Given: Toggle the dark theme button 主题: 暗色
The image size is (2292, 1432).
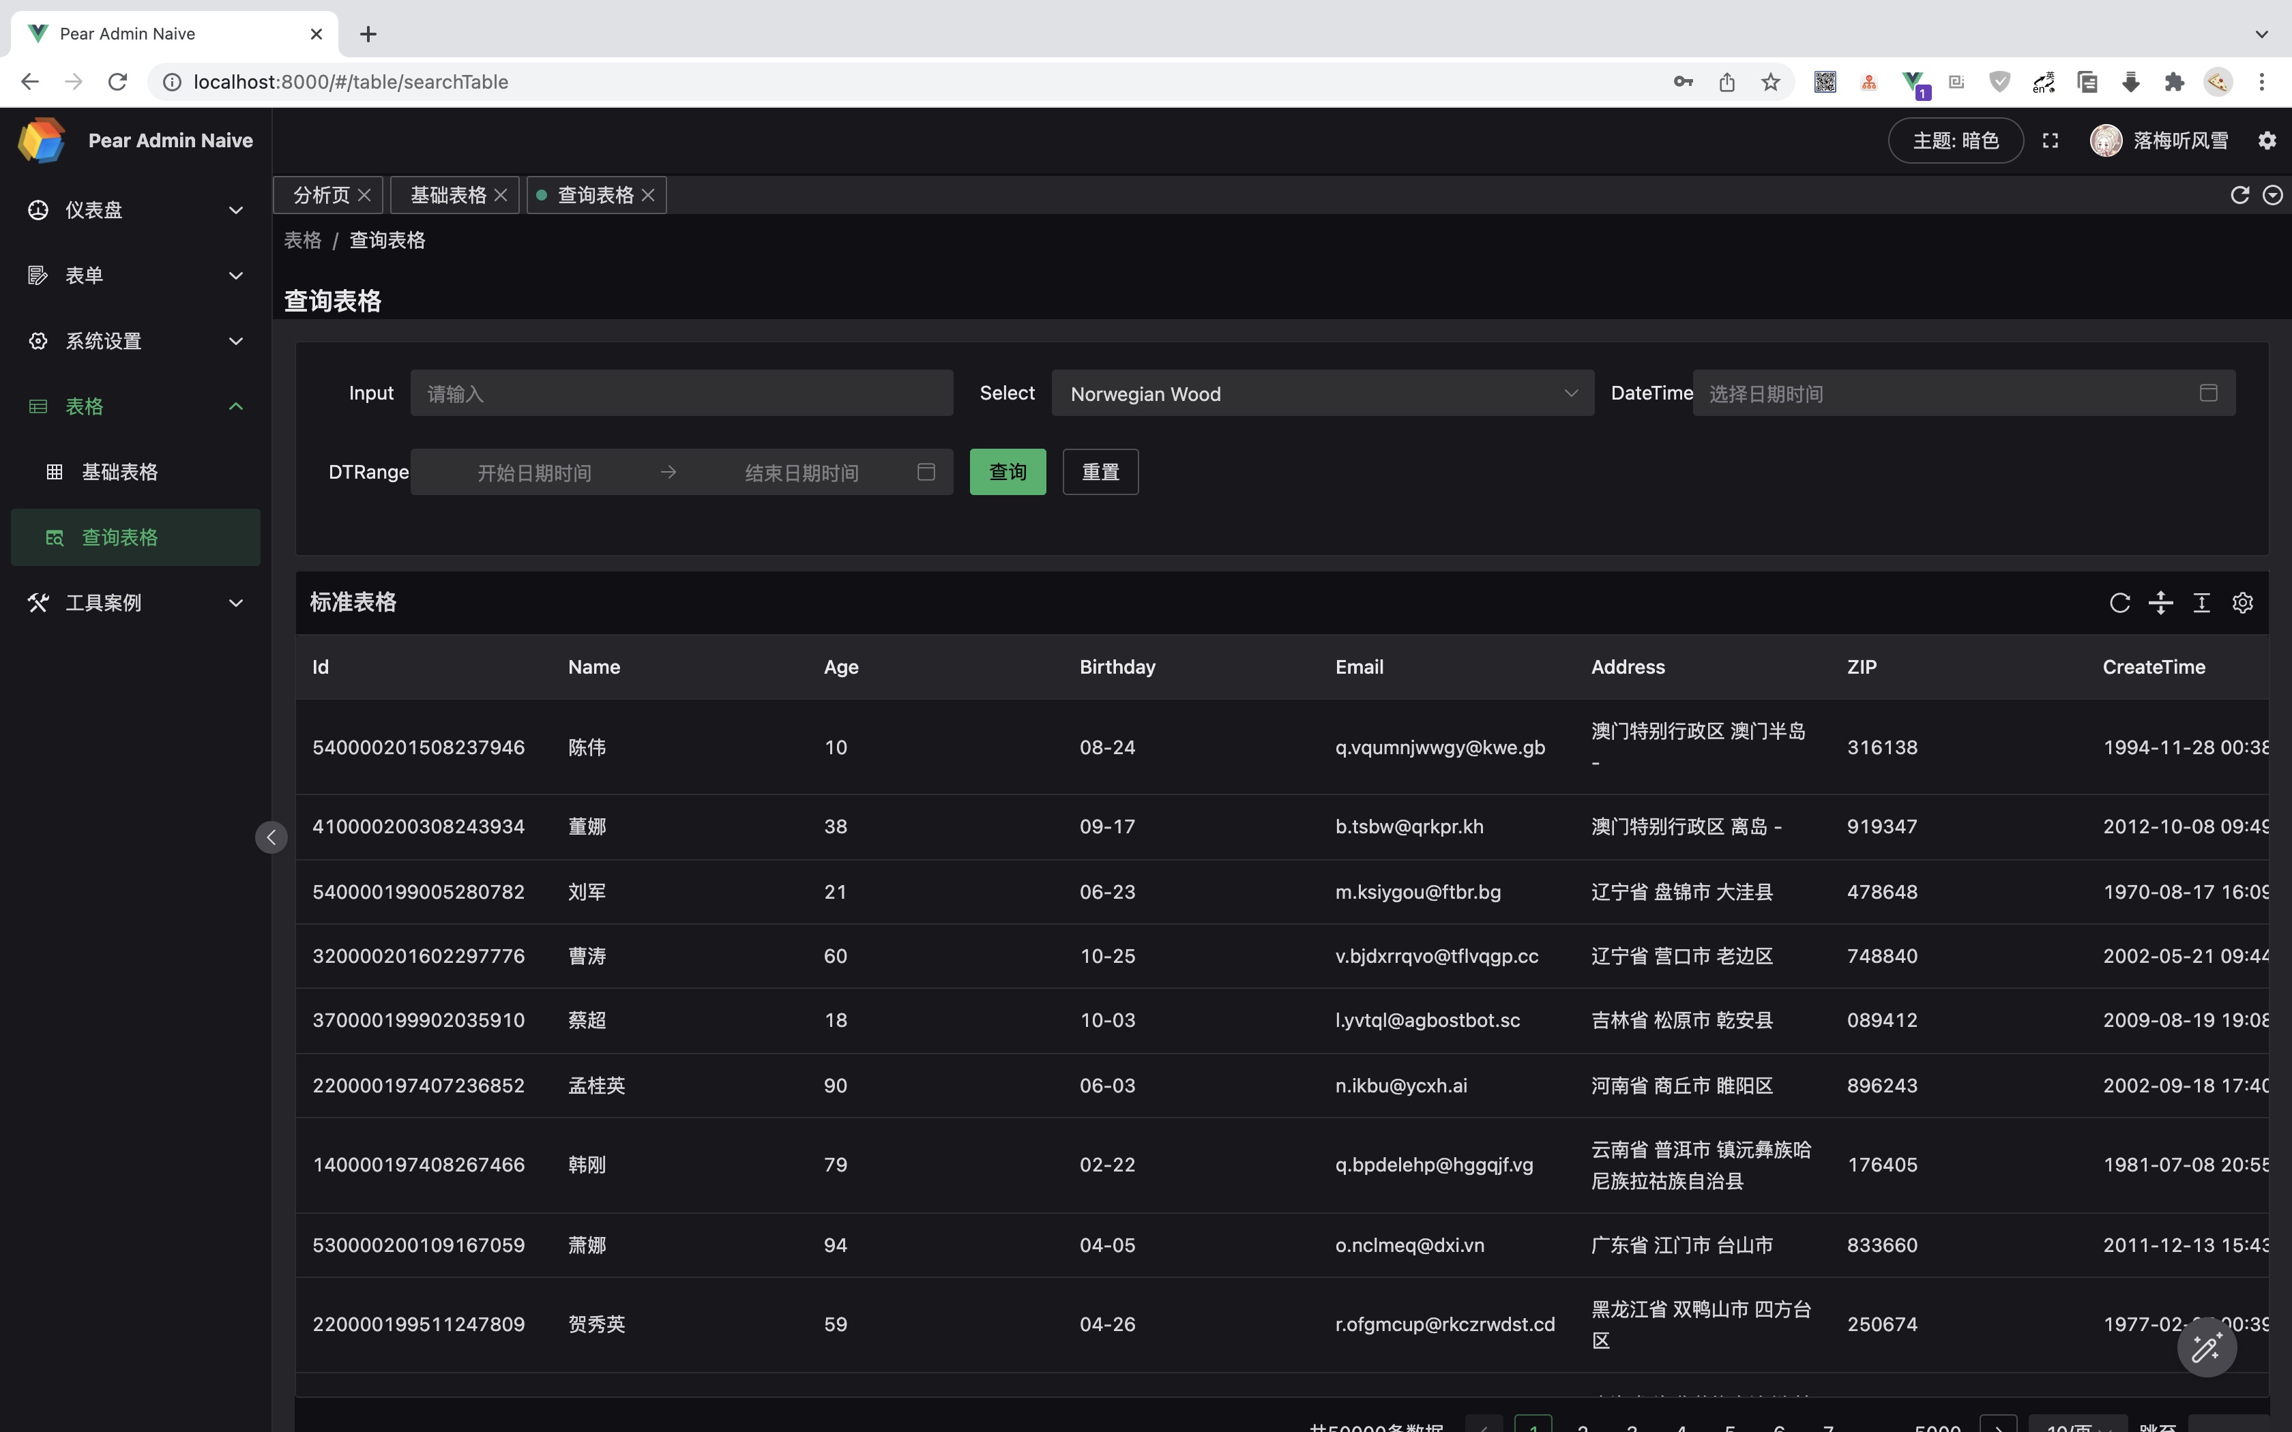Looking at the screenshot, I should [x=1955, y=141].
